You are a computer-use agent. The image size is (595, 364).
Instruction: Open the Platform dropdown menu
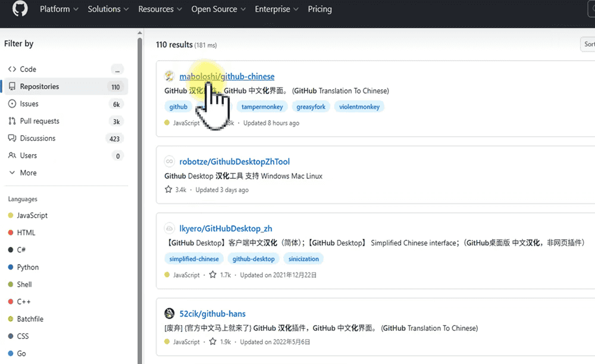[x=59, y=10]
